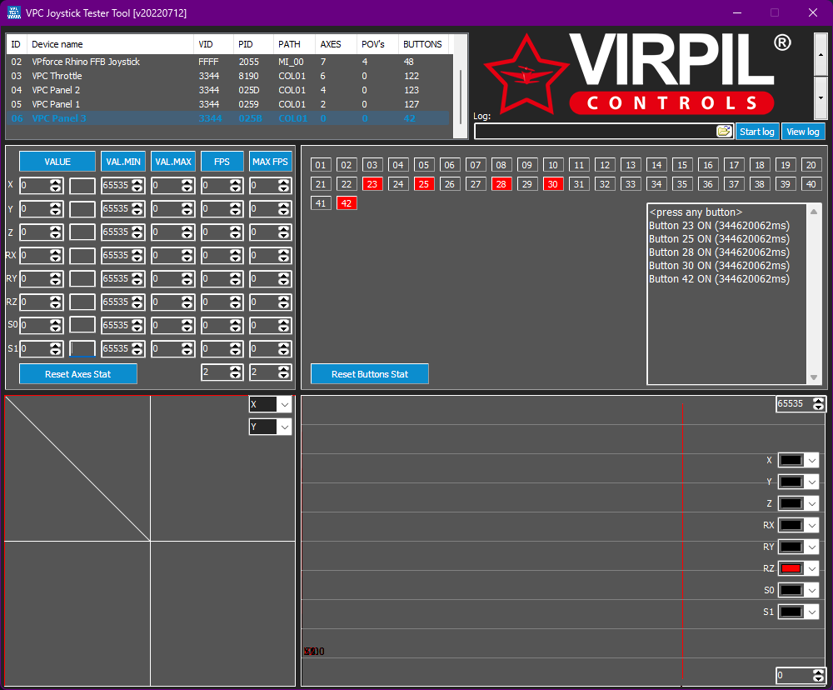
Task: Expand the RY graph color dropdown
Action: 811,547
